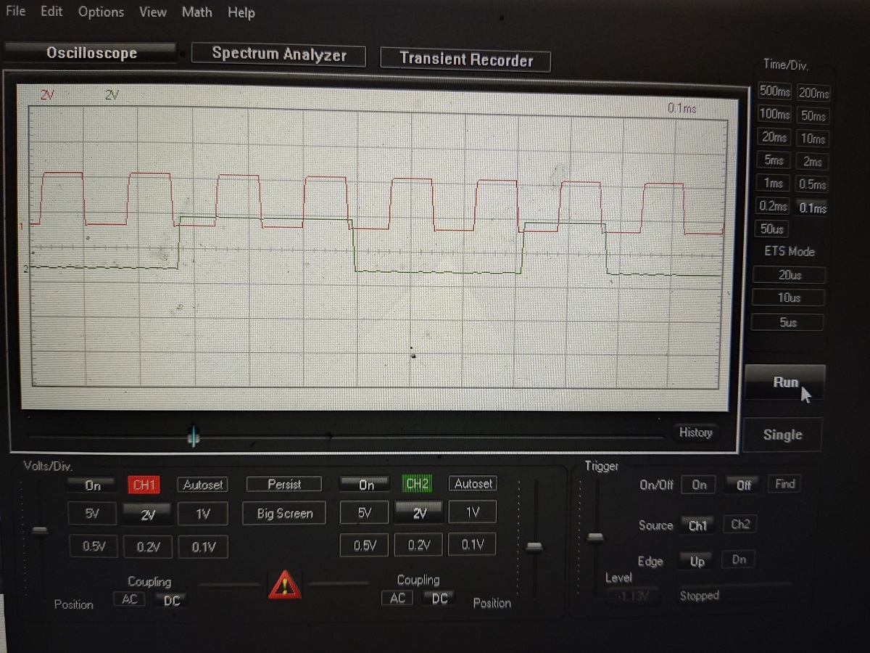Switch to the Oscilloscope tab
Screen dimensions: 870x653
coord(91,53)
